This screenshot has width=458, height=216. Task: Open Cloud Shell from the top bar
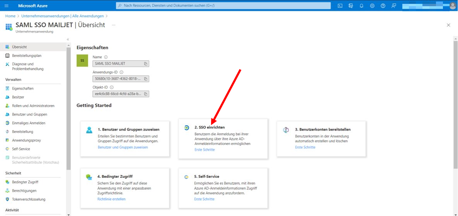click(x=340, y=5)
